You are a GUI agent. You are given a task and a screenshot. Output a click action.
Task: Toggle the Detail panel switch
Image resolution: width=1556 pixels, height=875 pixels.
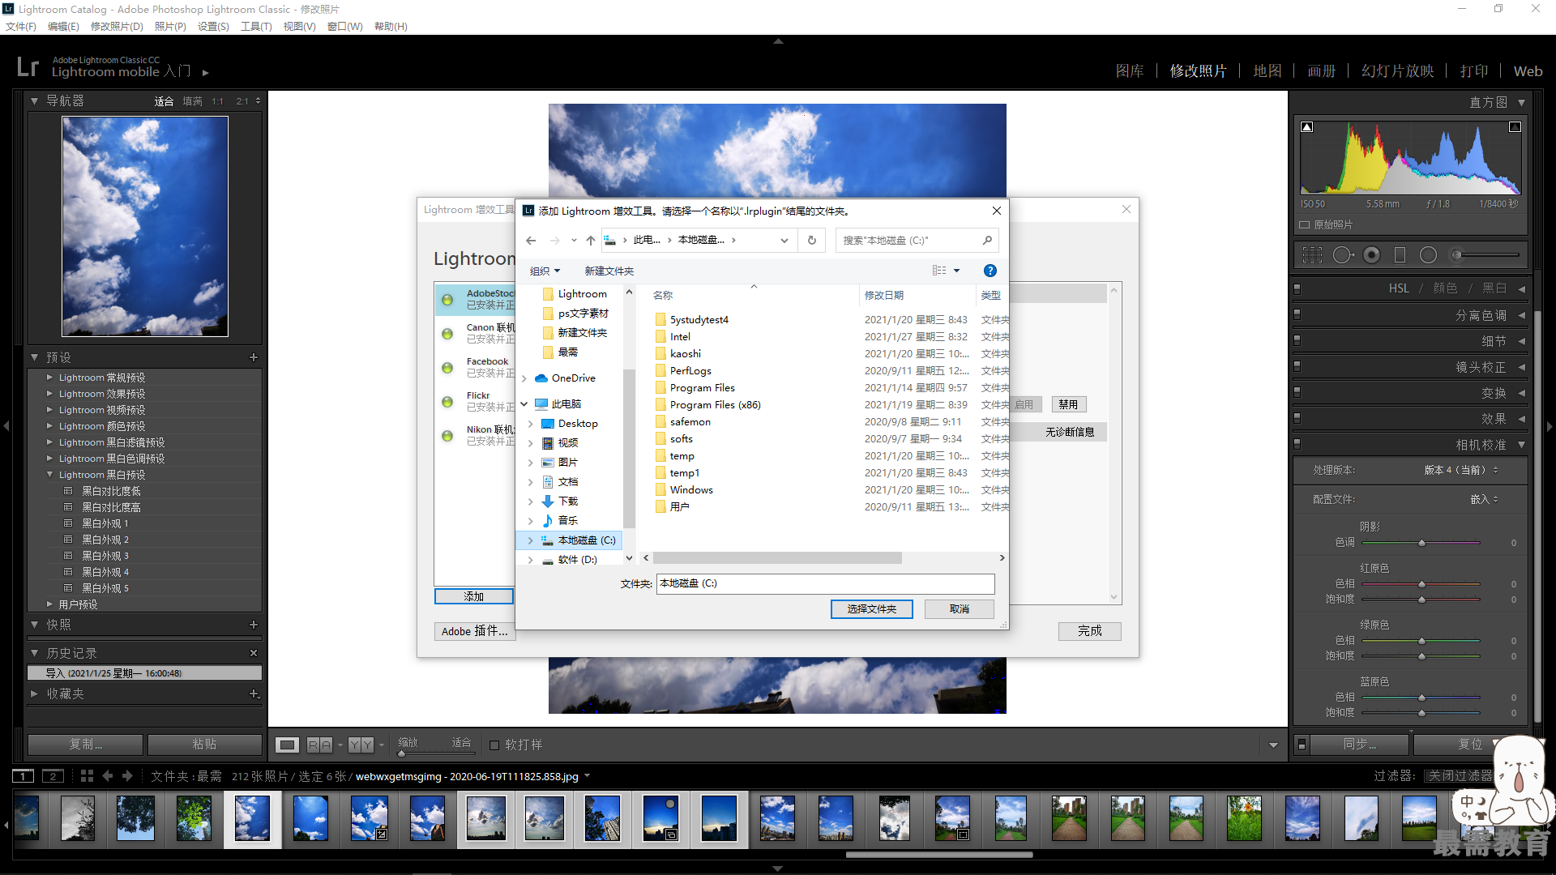pos(1297,340)
